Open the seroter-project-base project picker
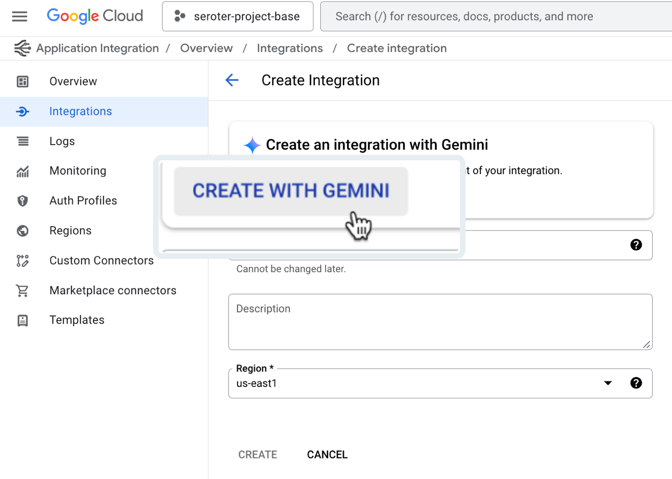The width and height of the screenshot is (672, 479). 238,16
